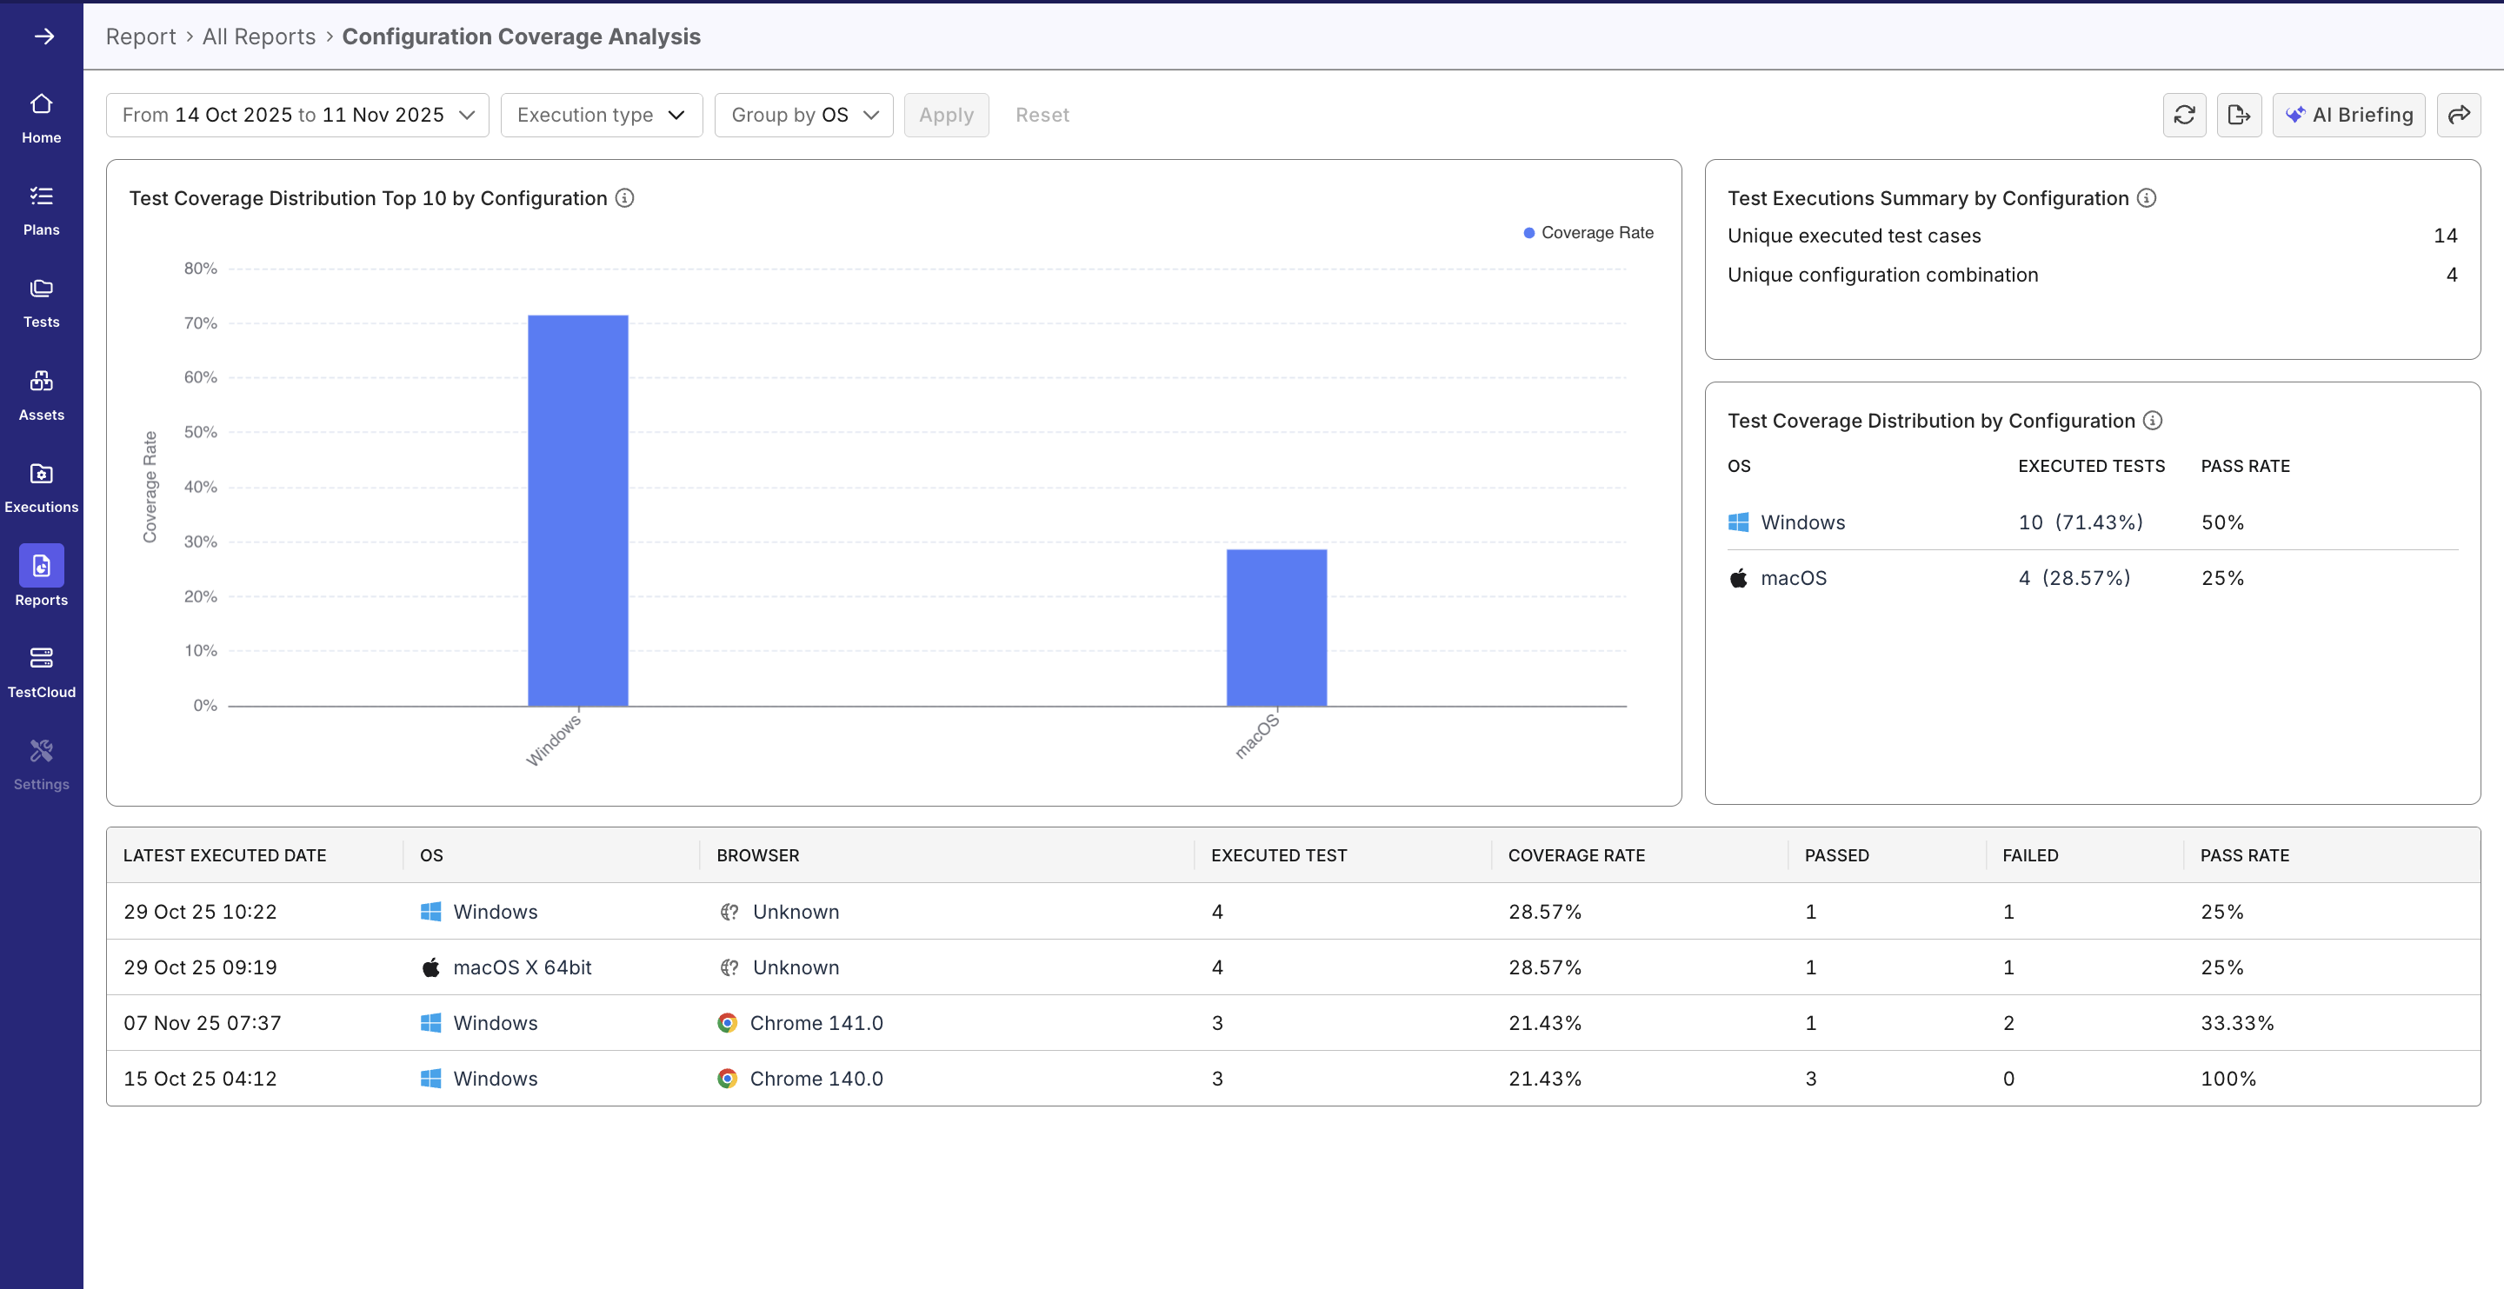Expand the Group by OS dropdown

point(802,115)
